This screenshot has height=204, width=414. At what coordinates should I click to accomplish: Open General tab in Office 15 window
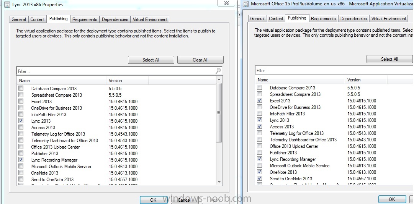click(x=257, y=19)
